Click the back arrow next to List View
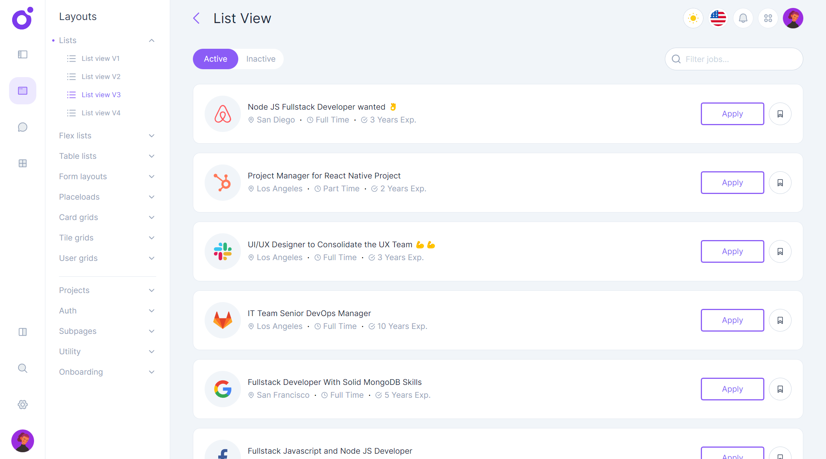This screenshot has height=459, width=826. [196, 18]
